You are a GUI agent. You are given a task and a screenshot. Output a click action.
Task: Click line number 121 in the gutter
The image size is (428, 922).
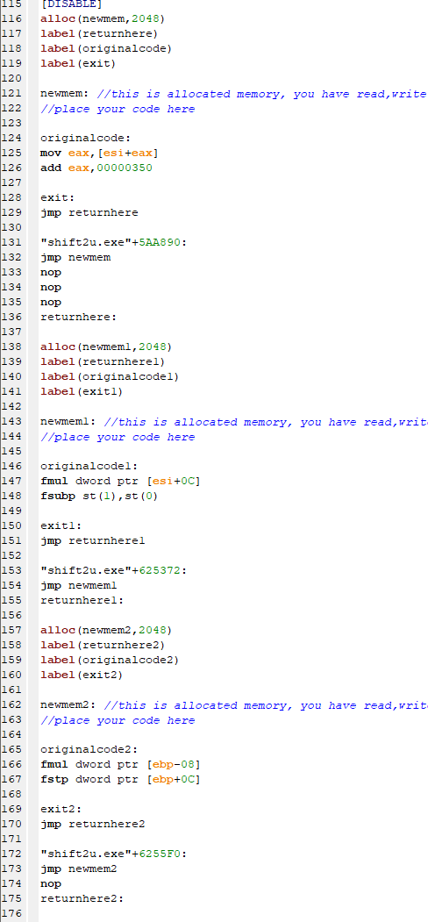click(x=11, y=94)
